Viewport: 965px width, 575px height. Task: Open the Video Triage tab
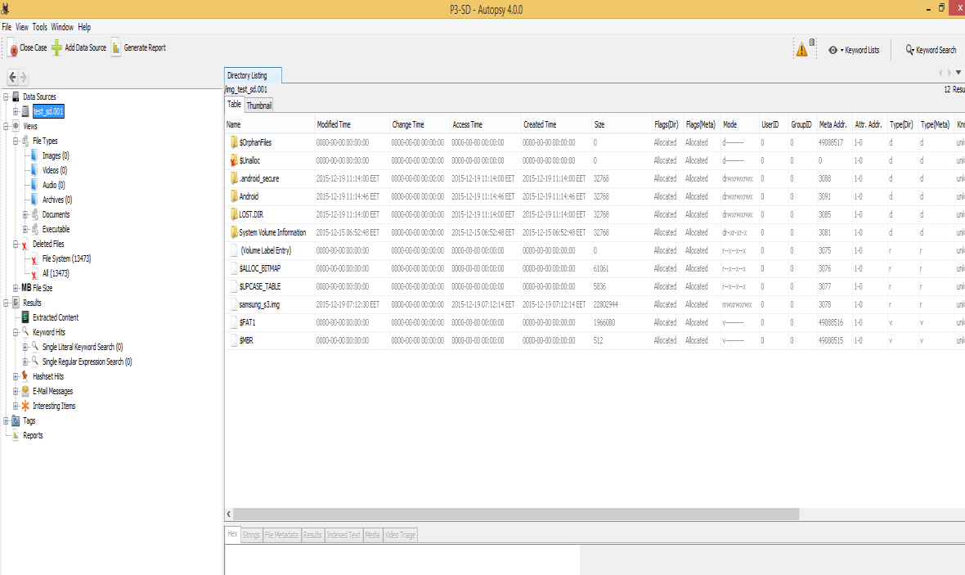400,535
